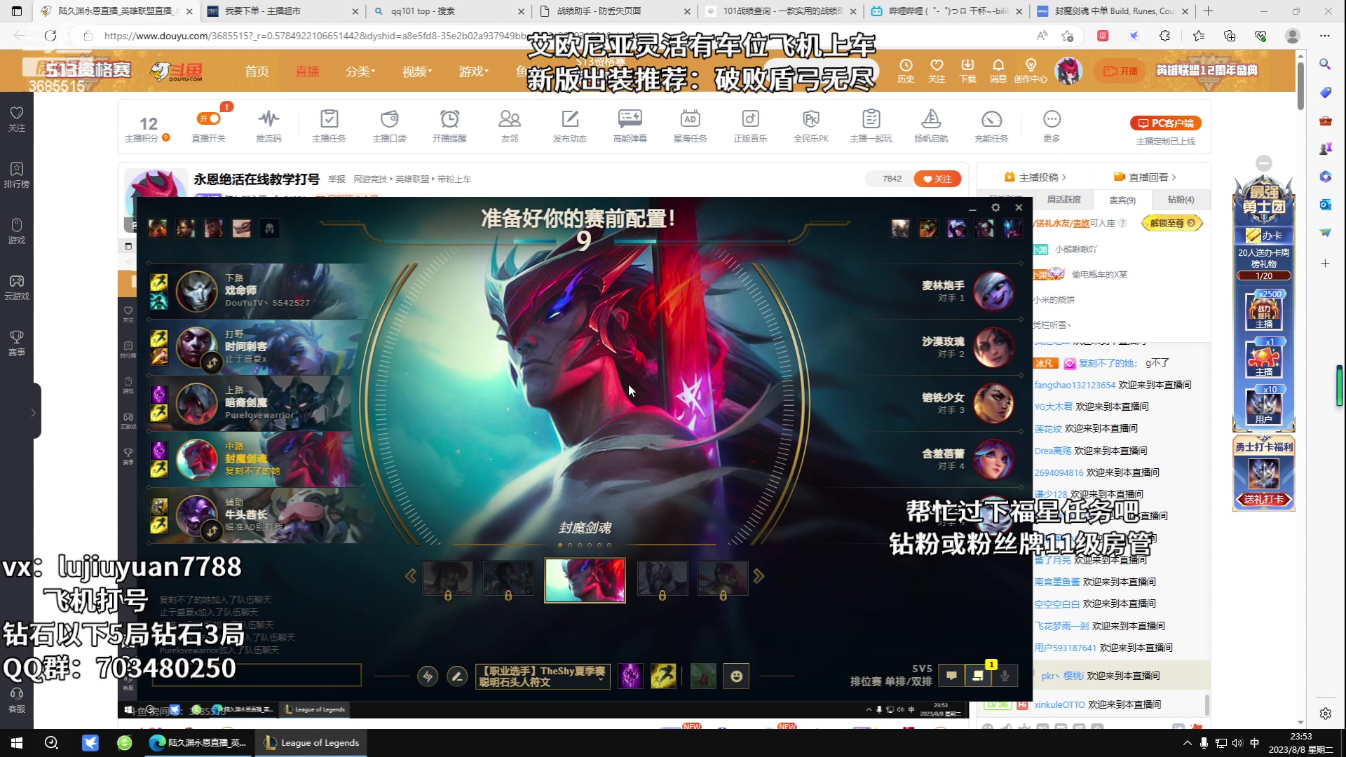Open the 高能弹幕 danmaku icon
1346x757 pixels.
[x=630, y=119]
